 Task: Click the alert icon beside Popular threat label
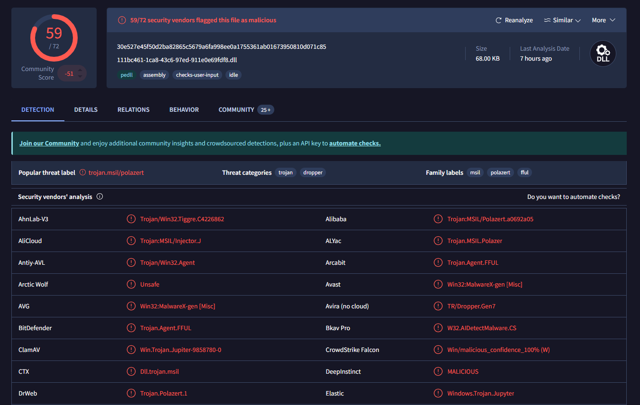pyautogui.click(x=83, y=172)
